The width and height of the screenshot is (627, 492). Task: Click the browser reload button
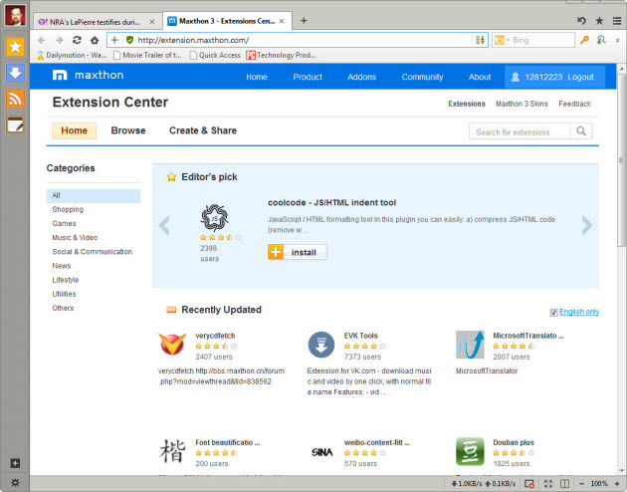pyautogui.click(x=77, y=40)
